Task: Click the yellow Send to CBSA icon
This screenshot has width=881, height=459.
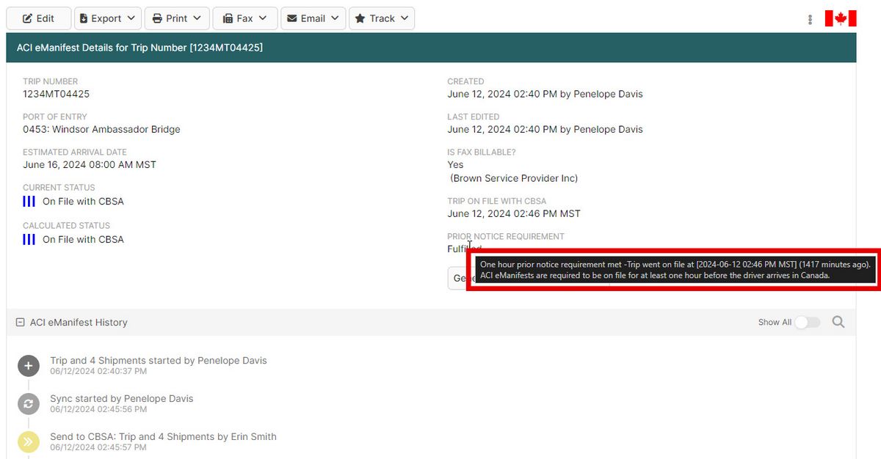Action: pos(29,441)
